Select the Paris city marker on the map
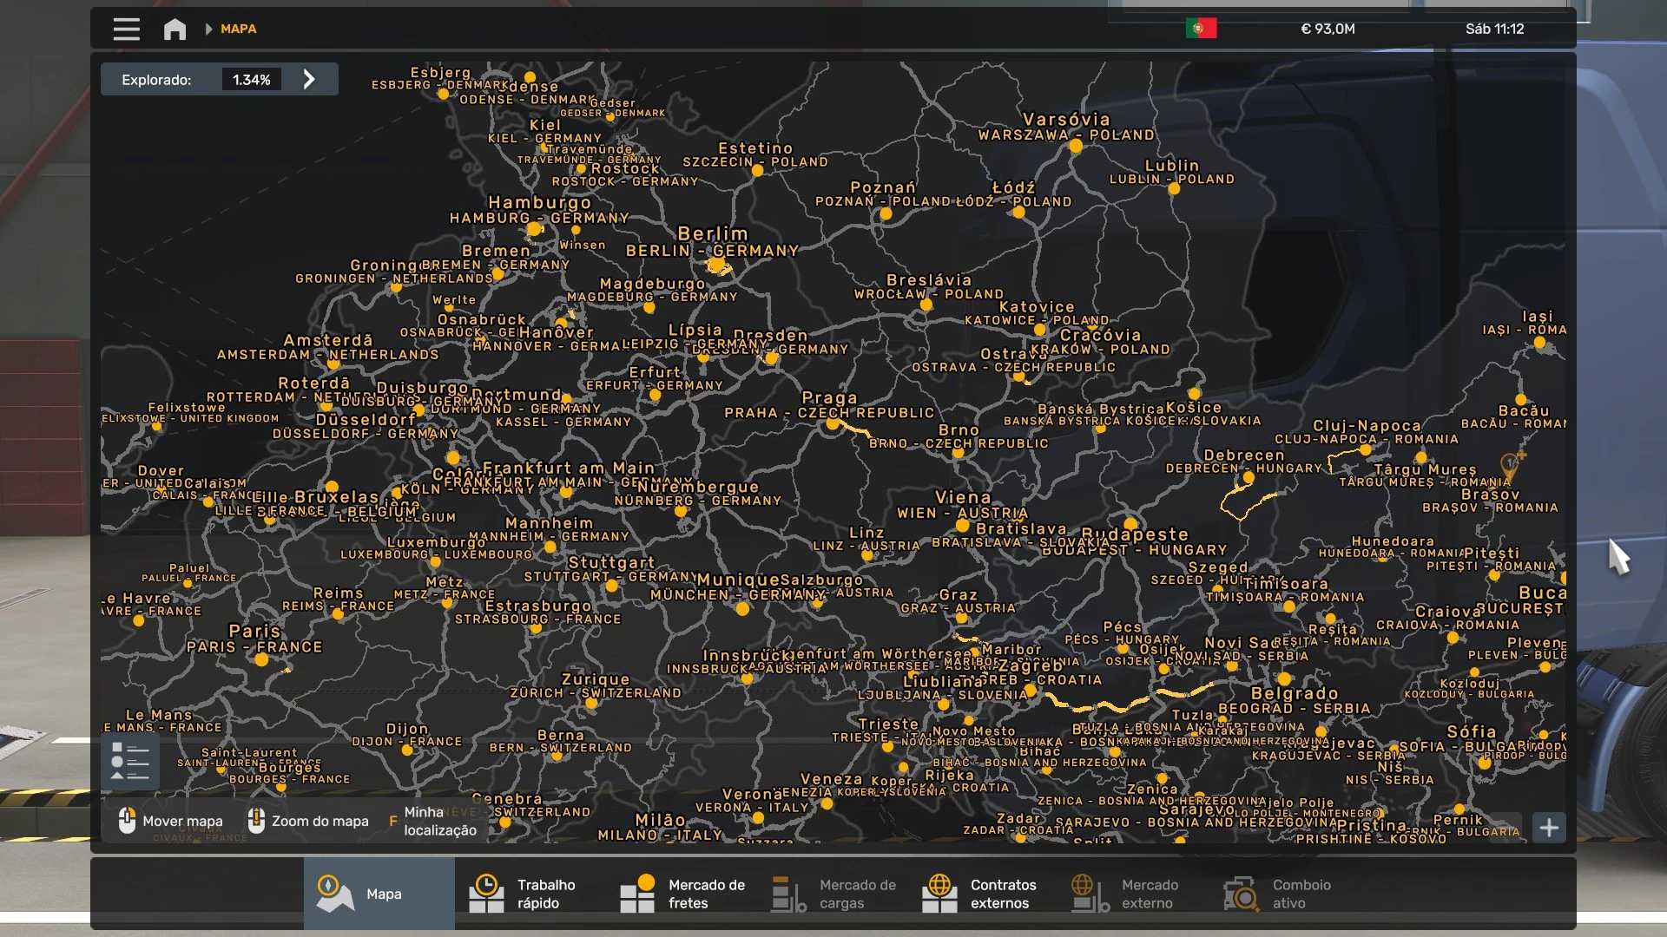 (261, 659)
